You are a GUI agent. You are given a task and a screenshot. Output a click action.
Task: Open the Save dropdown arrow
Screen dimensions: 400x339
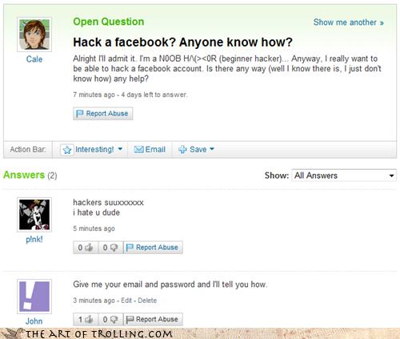point(212,149)
